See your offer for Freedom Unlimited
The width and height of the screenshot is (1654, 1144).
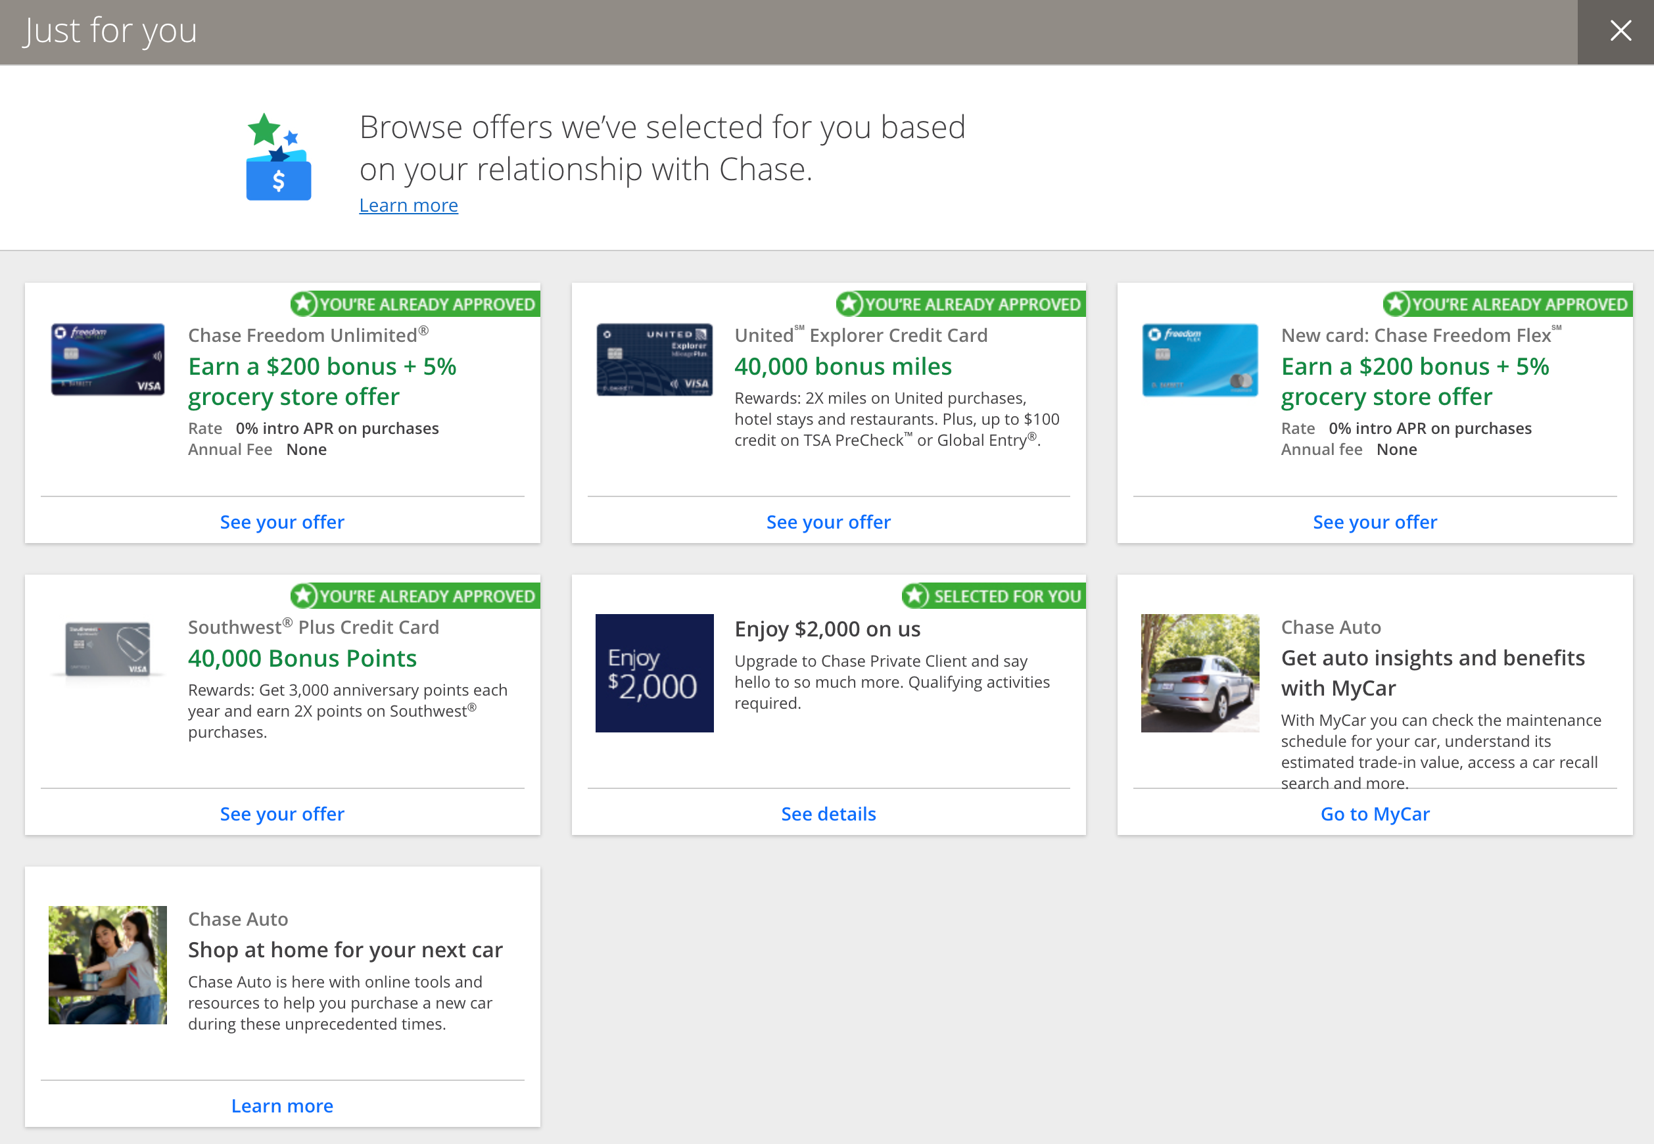[283, 522]
